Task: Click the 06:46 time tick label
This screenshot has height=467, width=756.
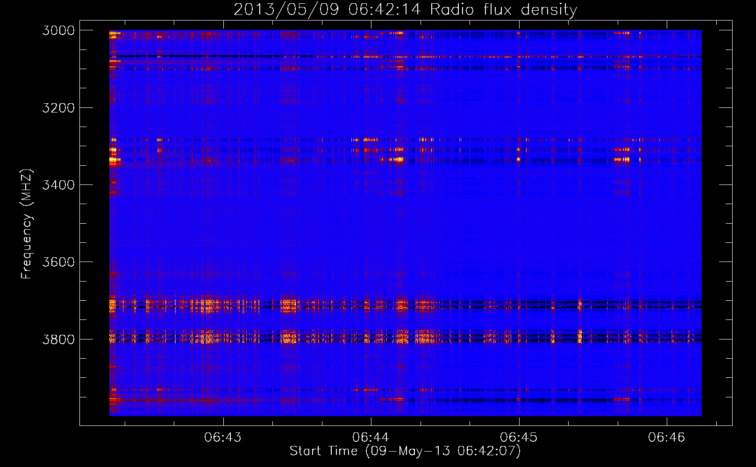Action: click(x=667, y=437)
